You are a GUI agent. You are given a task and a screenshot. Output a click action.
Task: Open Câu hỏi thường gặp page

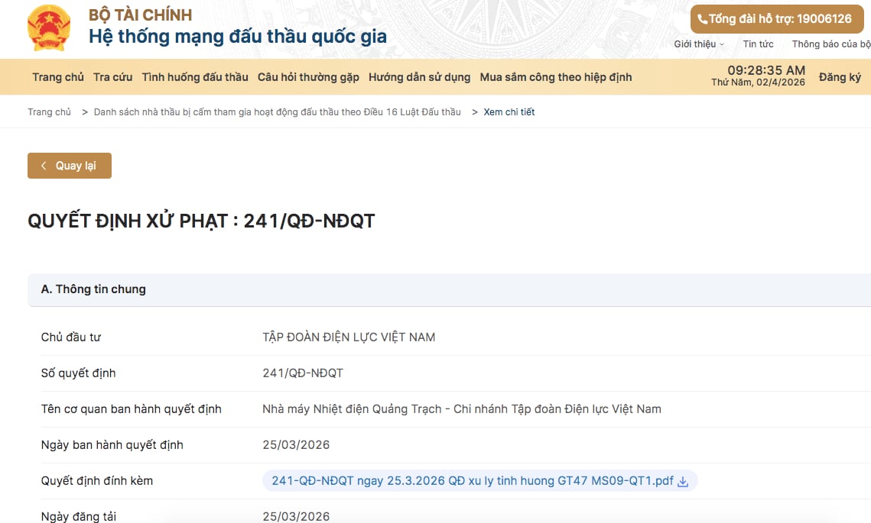coord(308,77)
